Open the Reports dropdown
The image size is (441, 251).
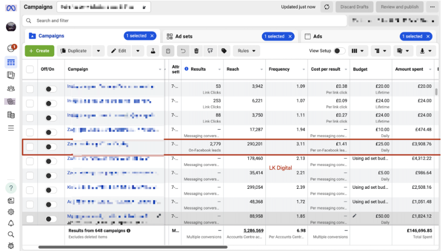[x=403, y=51]
